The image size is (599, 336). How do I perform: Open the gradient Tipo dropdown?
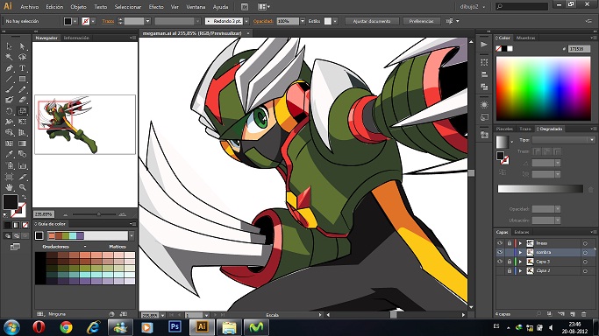pyautogui.click(x=563, y=140)
